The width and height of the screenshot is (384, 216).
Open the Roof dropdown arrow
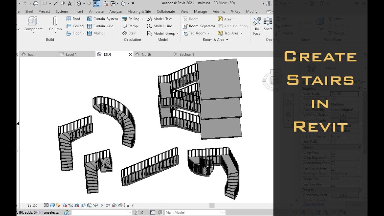point(83,19)
